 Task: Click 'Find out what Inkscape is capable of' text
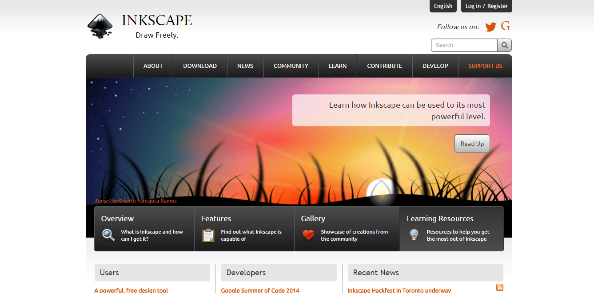click(x=251, y=235)
